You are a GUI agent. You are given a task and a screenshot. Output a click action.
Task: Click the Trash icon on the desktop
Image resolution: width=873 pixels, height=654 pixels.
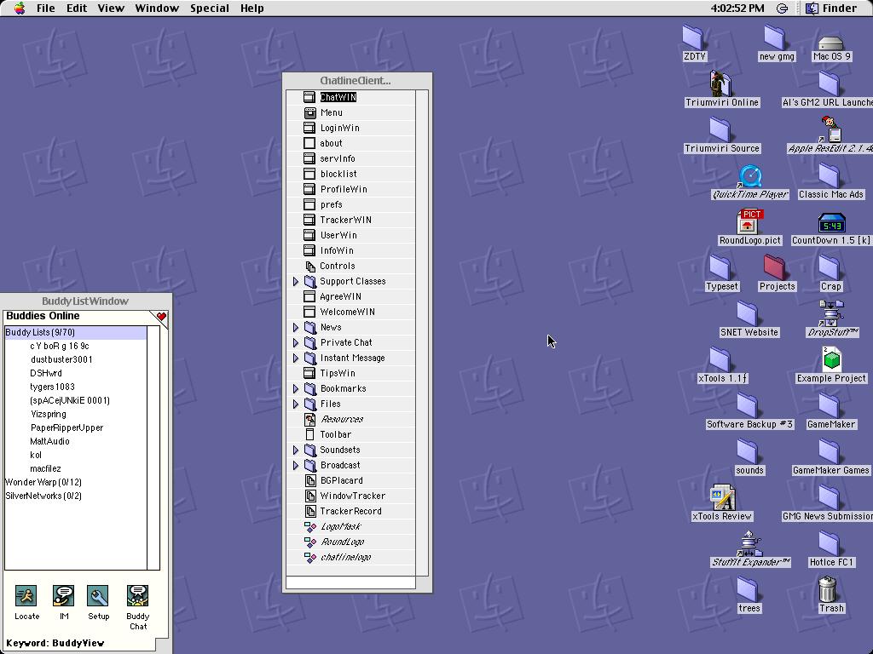pos(828,589)
